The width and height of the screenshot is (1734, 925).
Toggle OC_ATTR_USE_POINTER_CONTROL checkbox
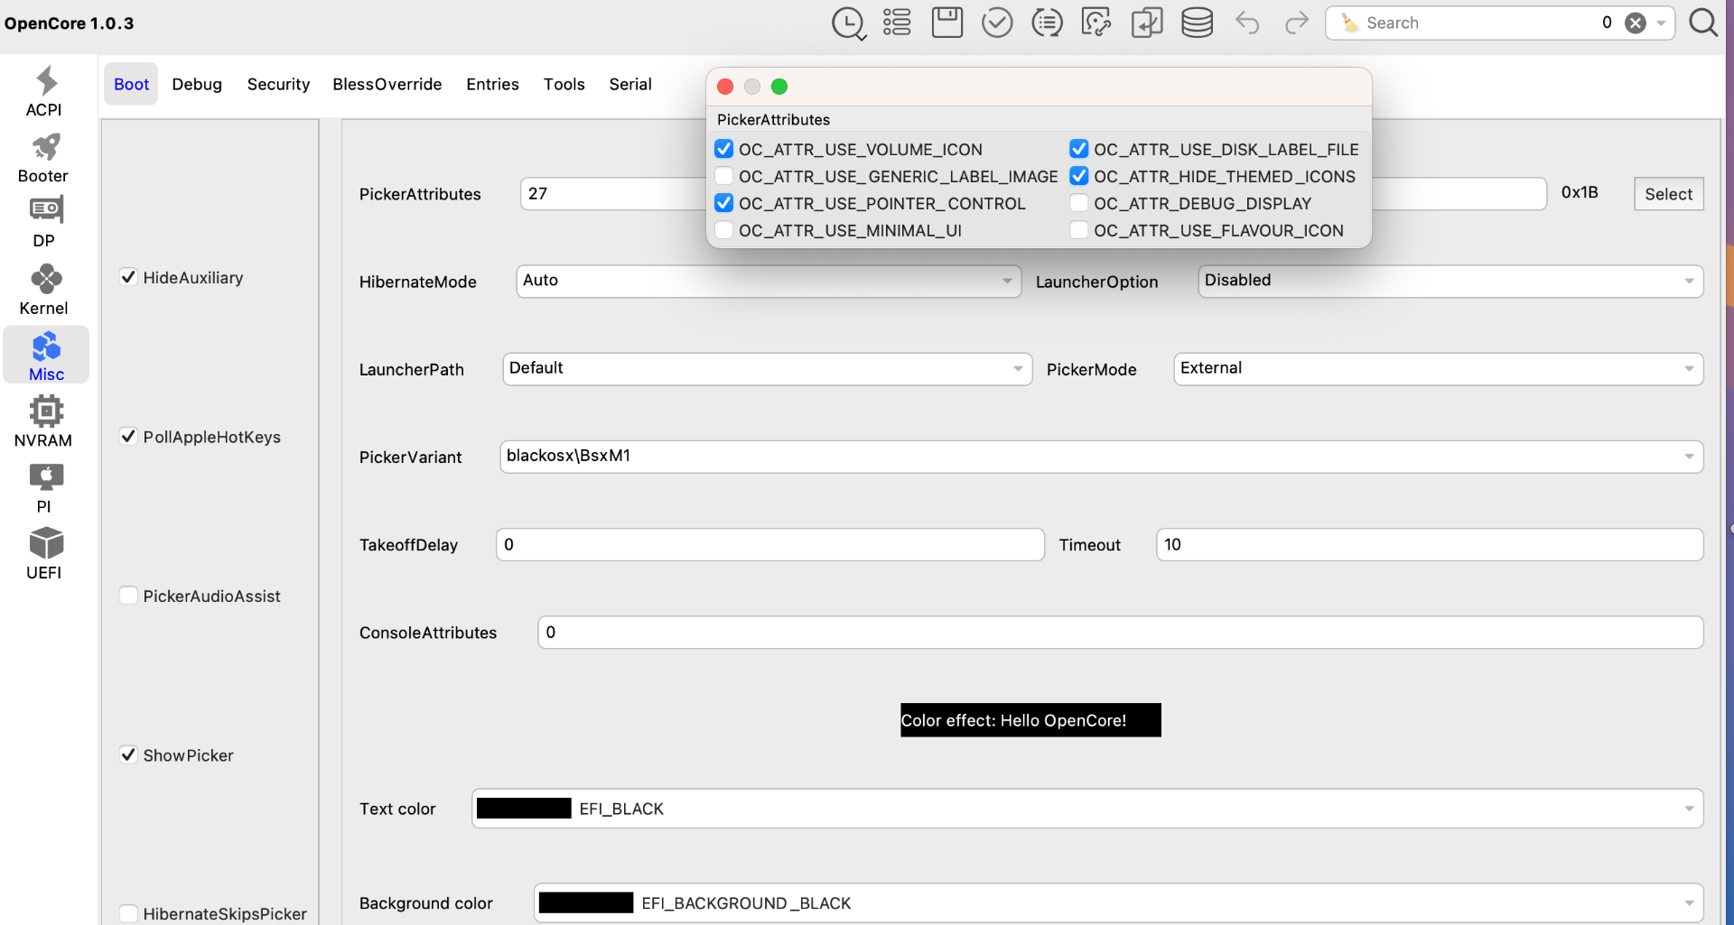coord(724,203)
